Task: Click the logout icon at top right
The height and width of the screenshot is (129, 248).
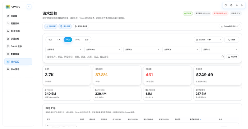Action: pyautogui.click(x=242, y=5)
